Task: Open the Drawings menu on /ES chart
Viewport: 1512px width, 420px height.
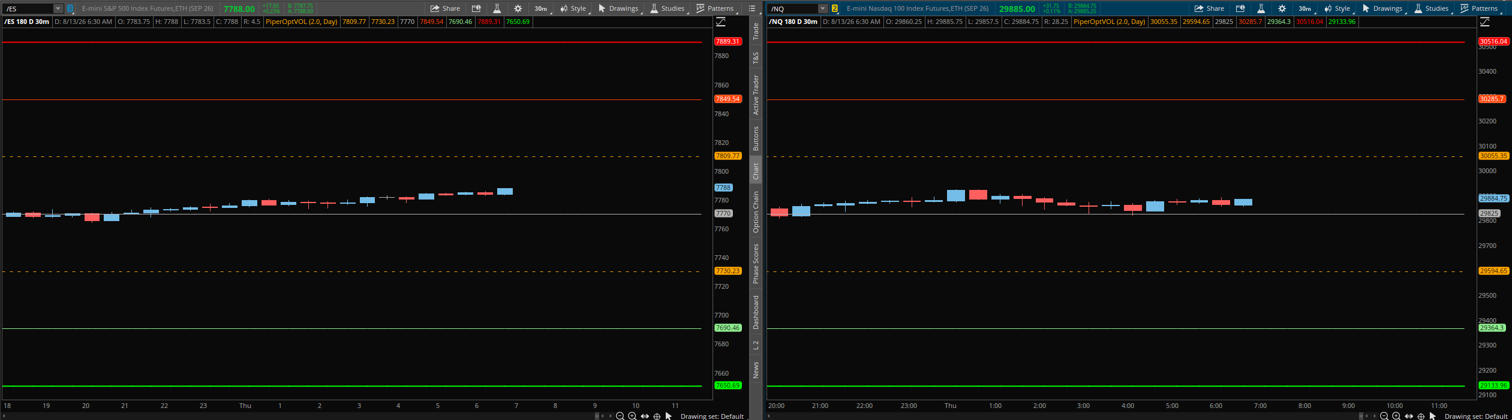Action: pyautogui.click(x=619, y=9)
